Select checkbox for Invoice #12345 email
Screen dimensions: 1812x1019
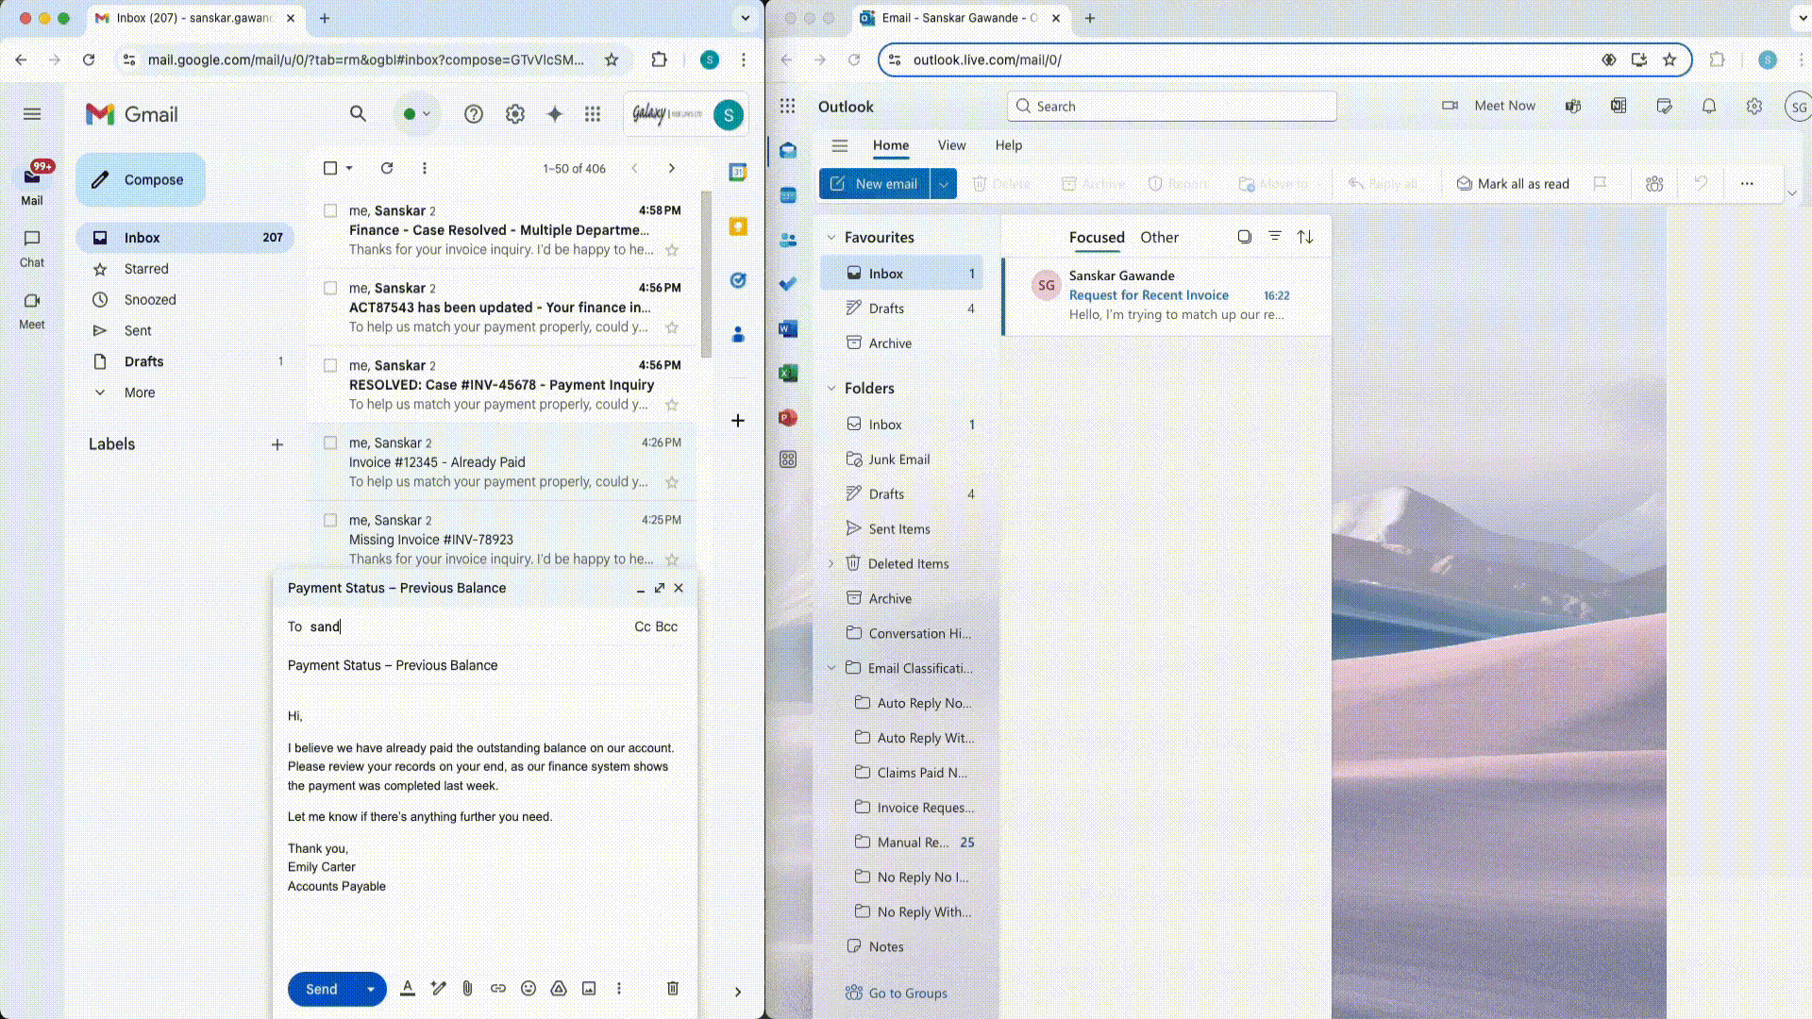coord(330,443)
